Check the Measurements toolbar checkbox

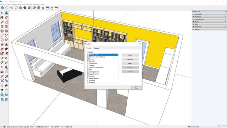point(88,78)
